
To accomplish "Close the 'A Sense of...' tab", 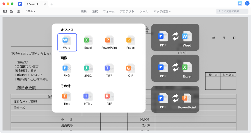I will (45, 4).
